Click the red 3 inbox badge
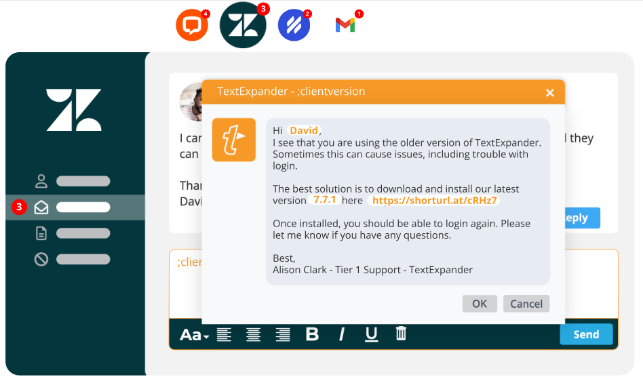The height and width of the screenshot is (381, 643). [19, 207]
